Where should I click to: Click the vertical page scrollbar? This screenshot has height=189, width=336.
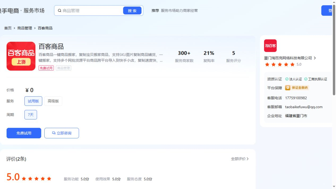click(x=334, y=50)
